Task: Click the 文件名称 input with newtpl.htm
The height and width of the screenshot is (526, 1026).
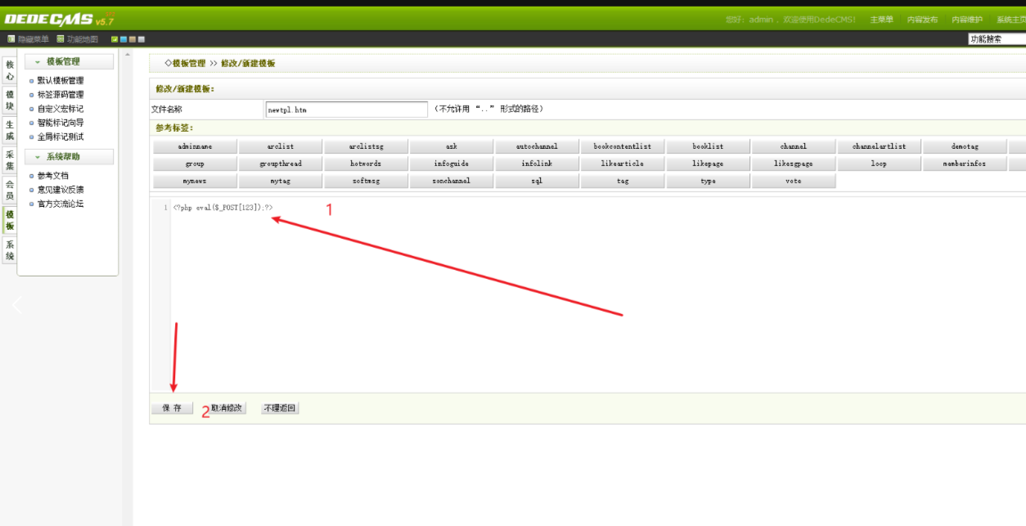Action: coord(346,109)
